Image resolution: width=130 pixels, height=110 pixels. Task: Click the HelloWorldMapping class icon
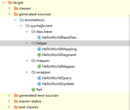(39, 49)
